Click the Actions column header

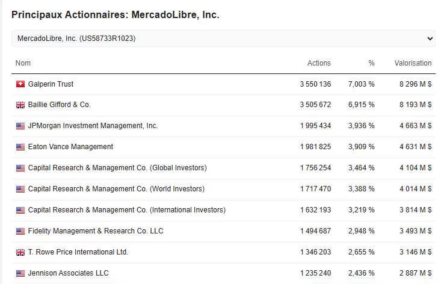[x=319, y=63]
